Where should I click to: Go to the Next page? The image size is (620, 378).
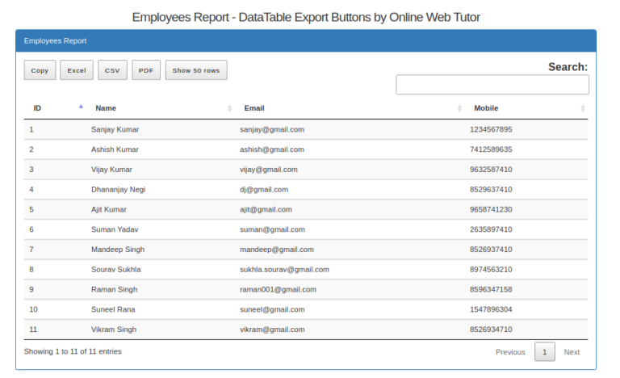(572, 352)
